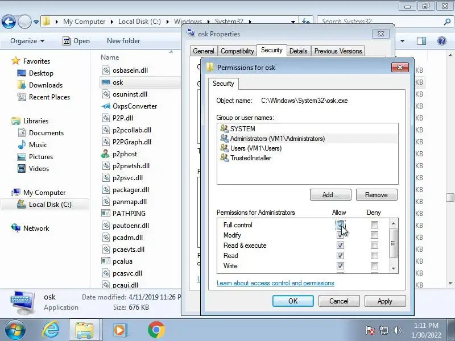The image size is (455, 341).
Task: Check Deny for Read & execute
Action: (374, 246)
